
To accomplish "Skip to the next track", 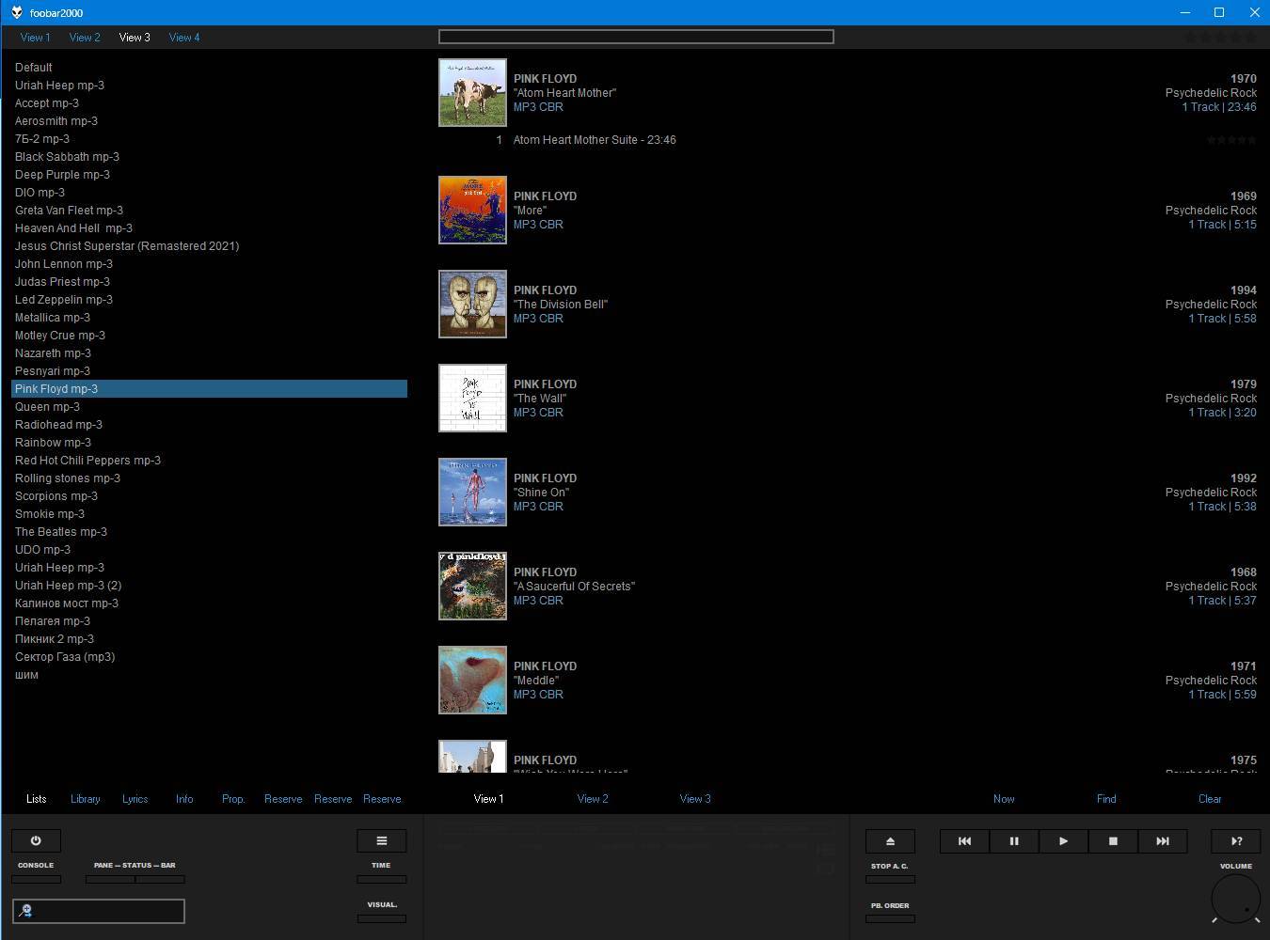I will [1163, 841].
